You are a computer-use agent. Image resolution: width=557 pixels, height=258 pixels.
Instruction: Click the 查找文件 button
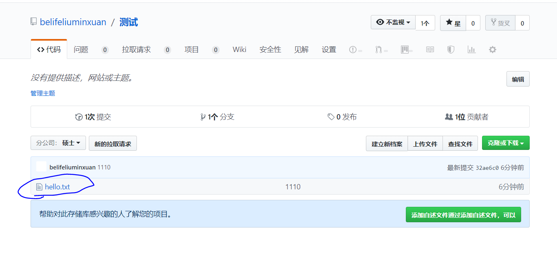pyautogui.click(x=460, y=143)
